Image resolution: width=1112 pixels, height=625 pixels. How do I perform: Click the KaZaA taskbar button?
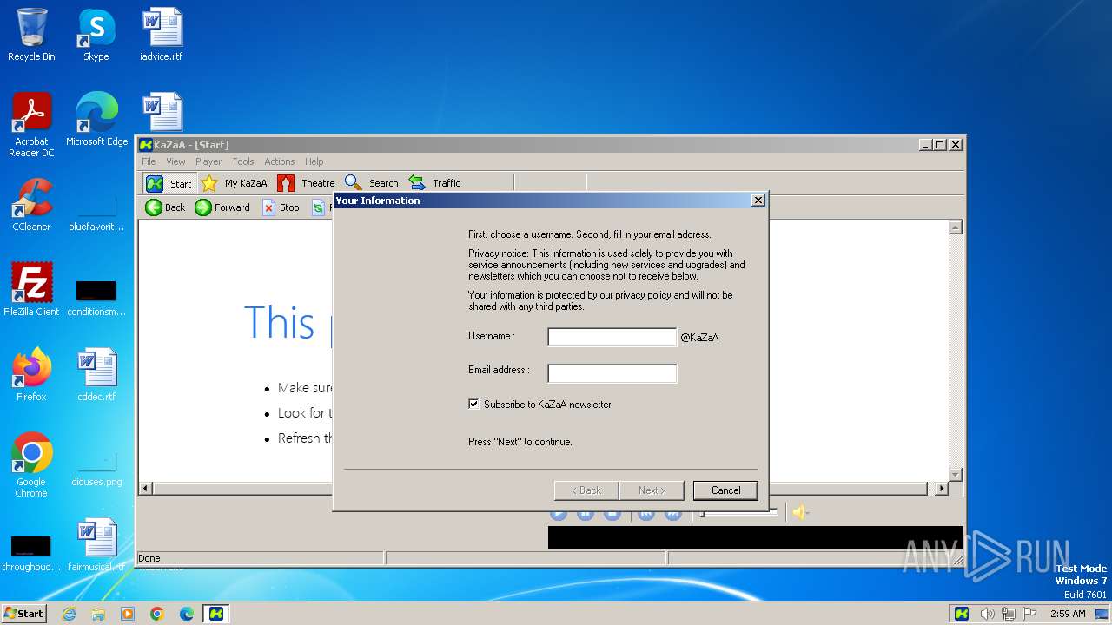pos(216,614)
